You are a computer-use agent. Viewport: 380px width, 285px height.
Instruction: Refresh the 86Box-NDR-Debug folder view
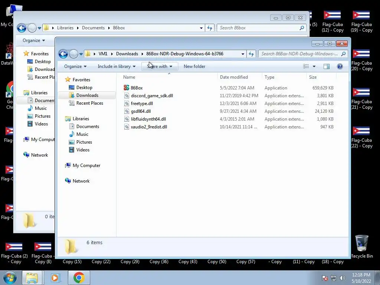coord(251,54)
